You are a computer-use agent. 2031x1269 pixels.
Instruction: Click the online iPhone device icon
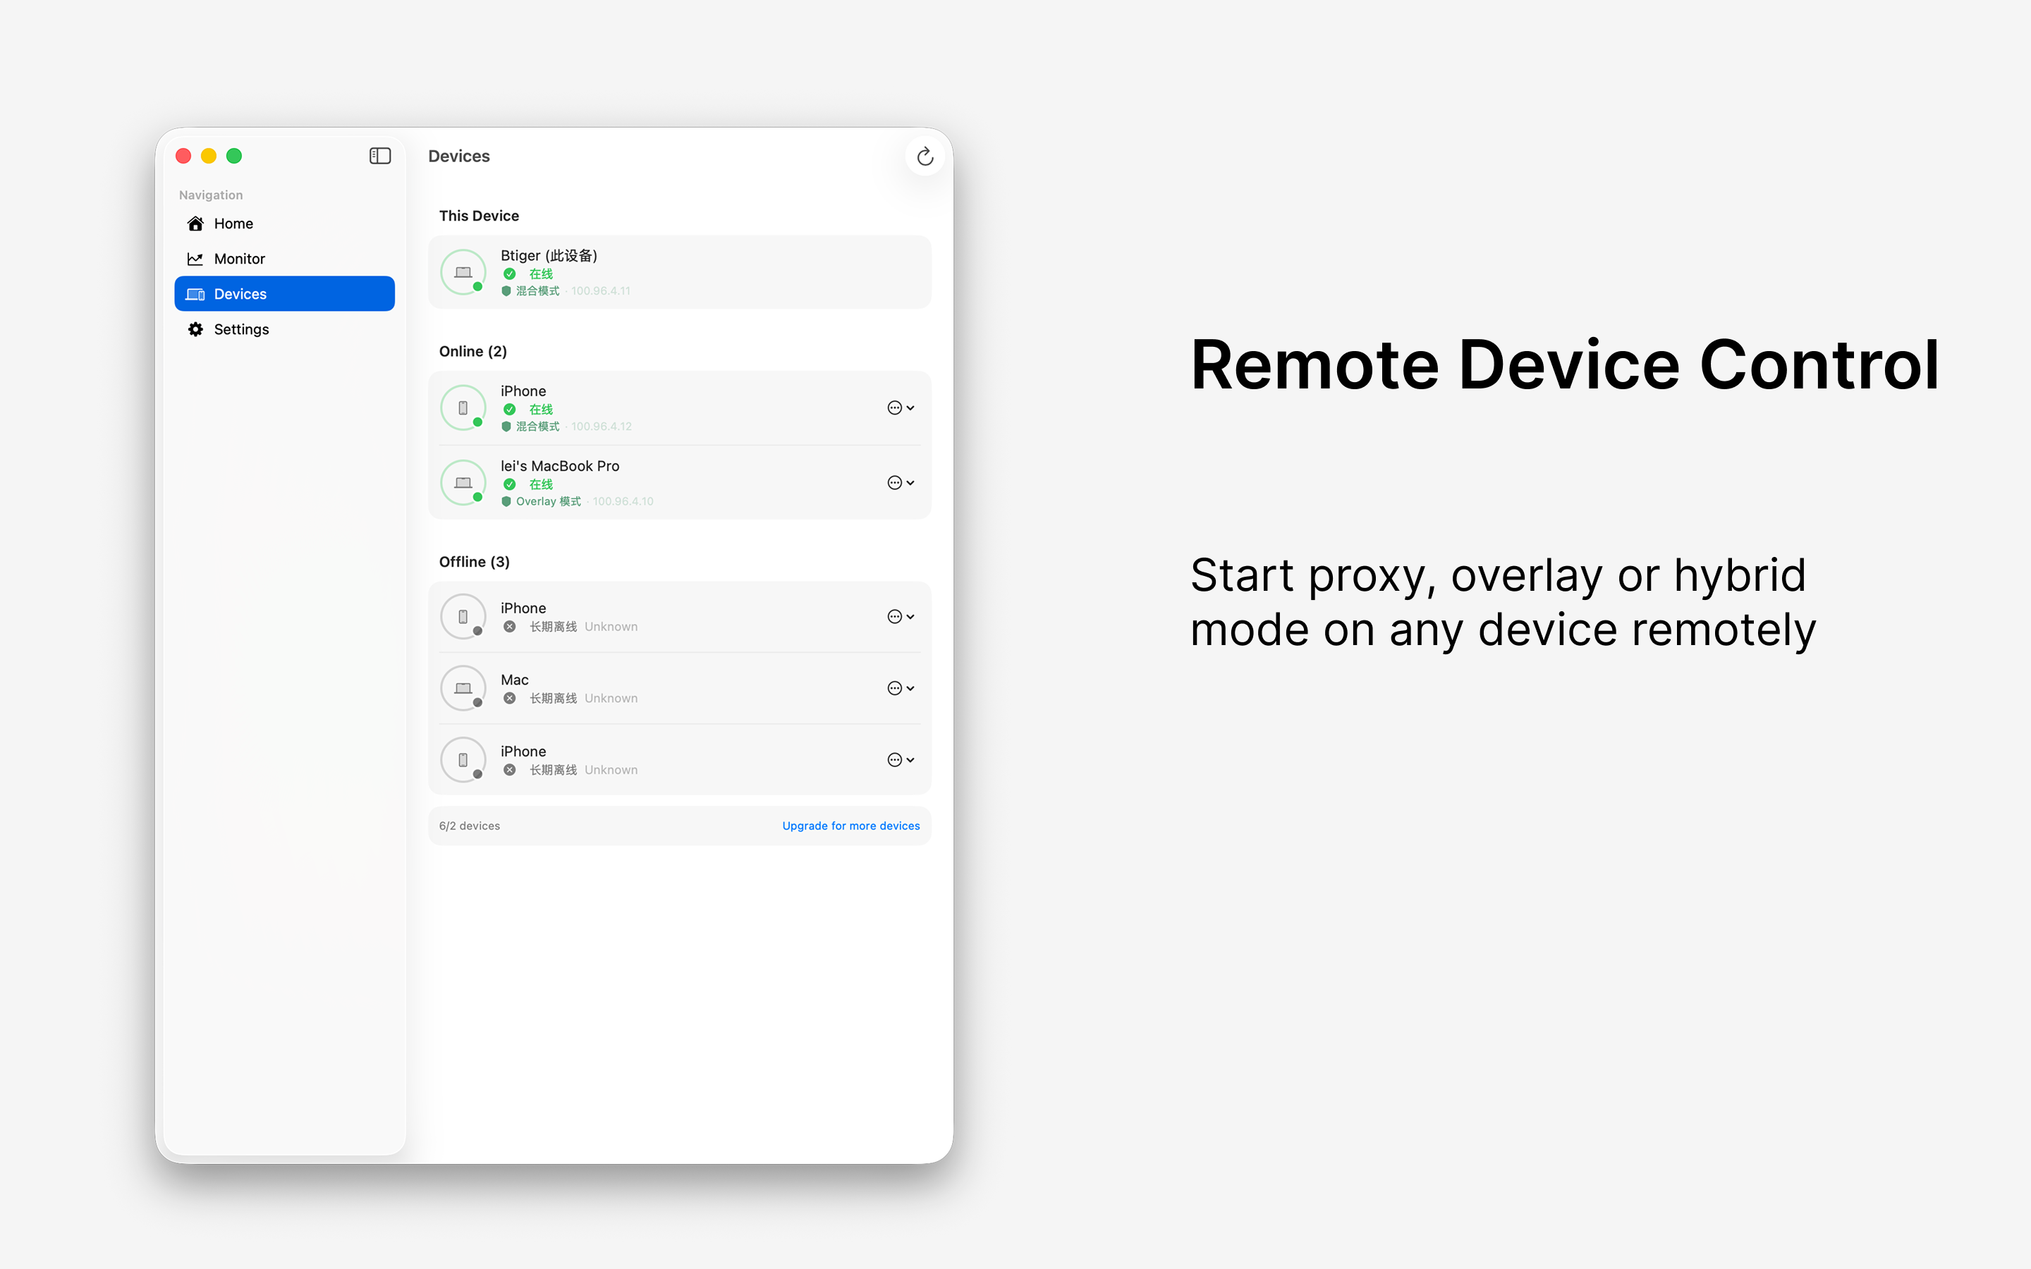[463, 408]
